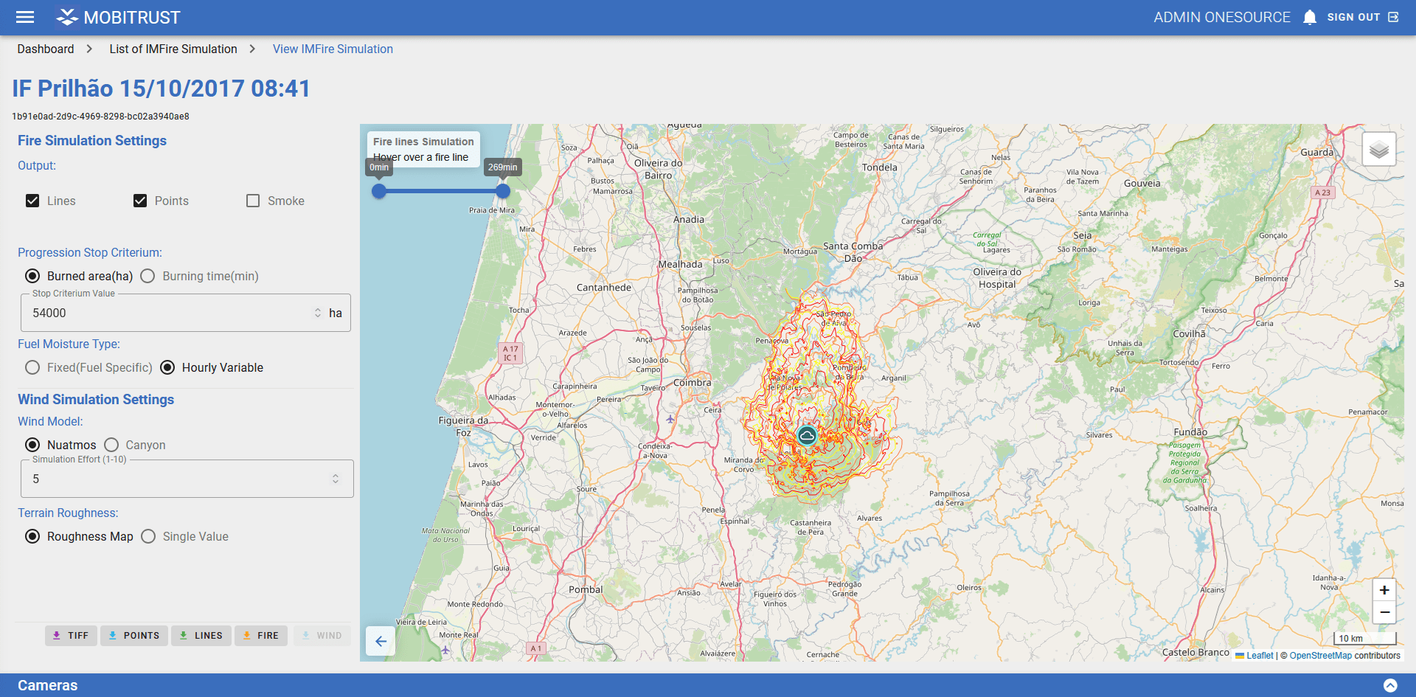Click the notifications bell icon

(x=1309, y=17)
